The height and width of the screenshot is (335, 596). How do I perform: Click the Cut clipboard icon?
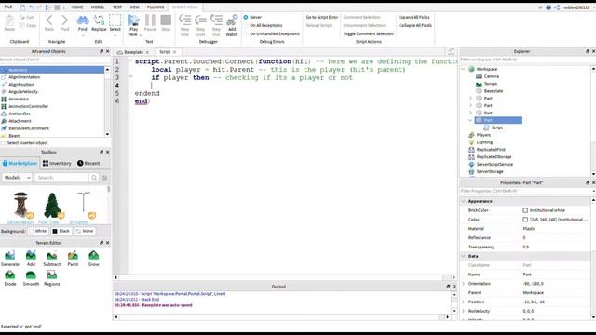pyautogui.click(x=27, y=17)
